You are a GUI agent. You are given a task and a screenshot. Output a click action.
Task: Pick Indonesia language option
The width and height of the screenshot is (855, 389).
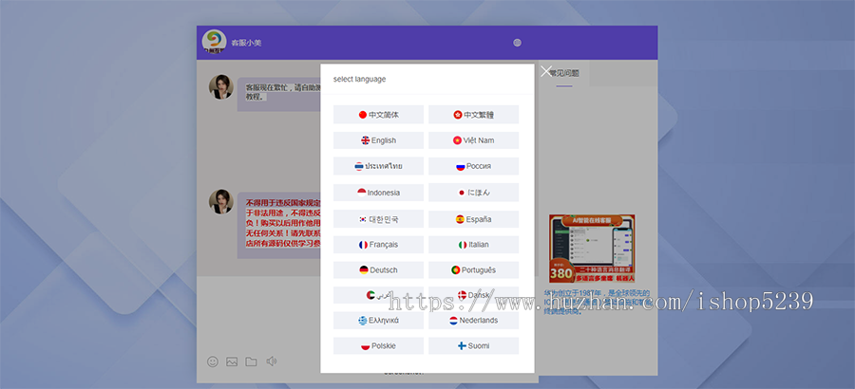[x=378, y=193]
